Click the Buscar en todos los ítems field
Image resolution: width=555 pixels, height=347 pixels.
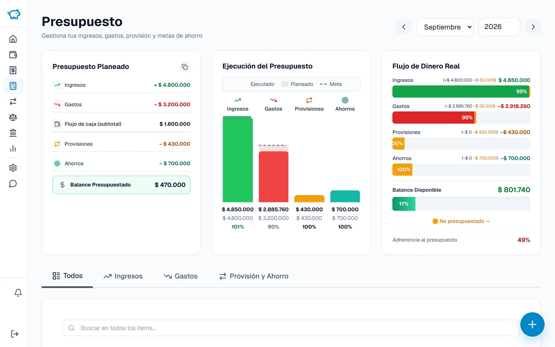point(291,328)
